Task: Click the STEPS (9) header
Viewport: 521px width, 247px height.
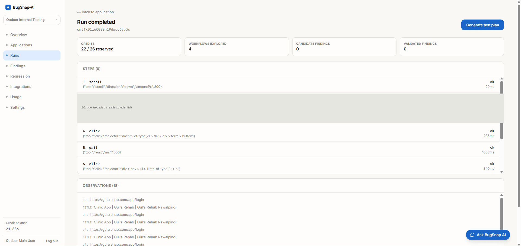Action: tap(92, 69)
